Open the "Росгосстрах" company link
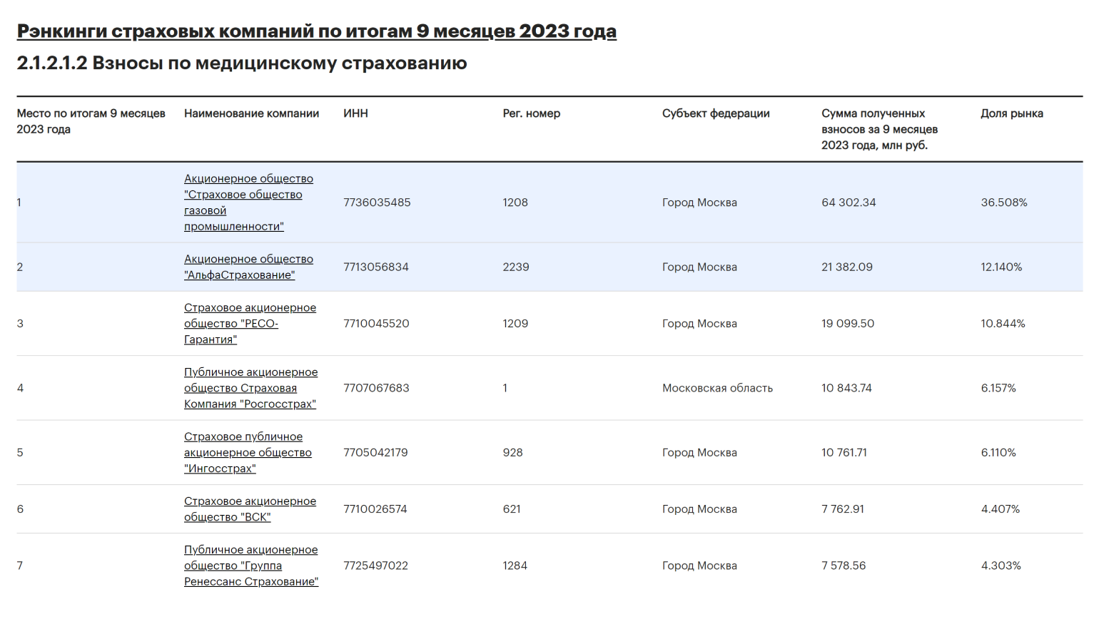This screenshot has width=1099, height=619. pos(250,388)
